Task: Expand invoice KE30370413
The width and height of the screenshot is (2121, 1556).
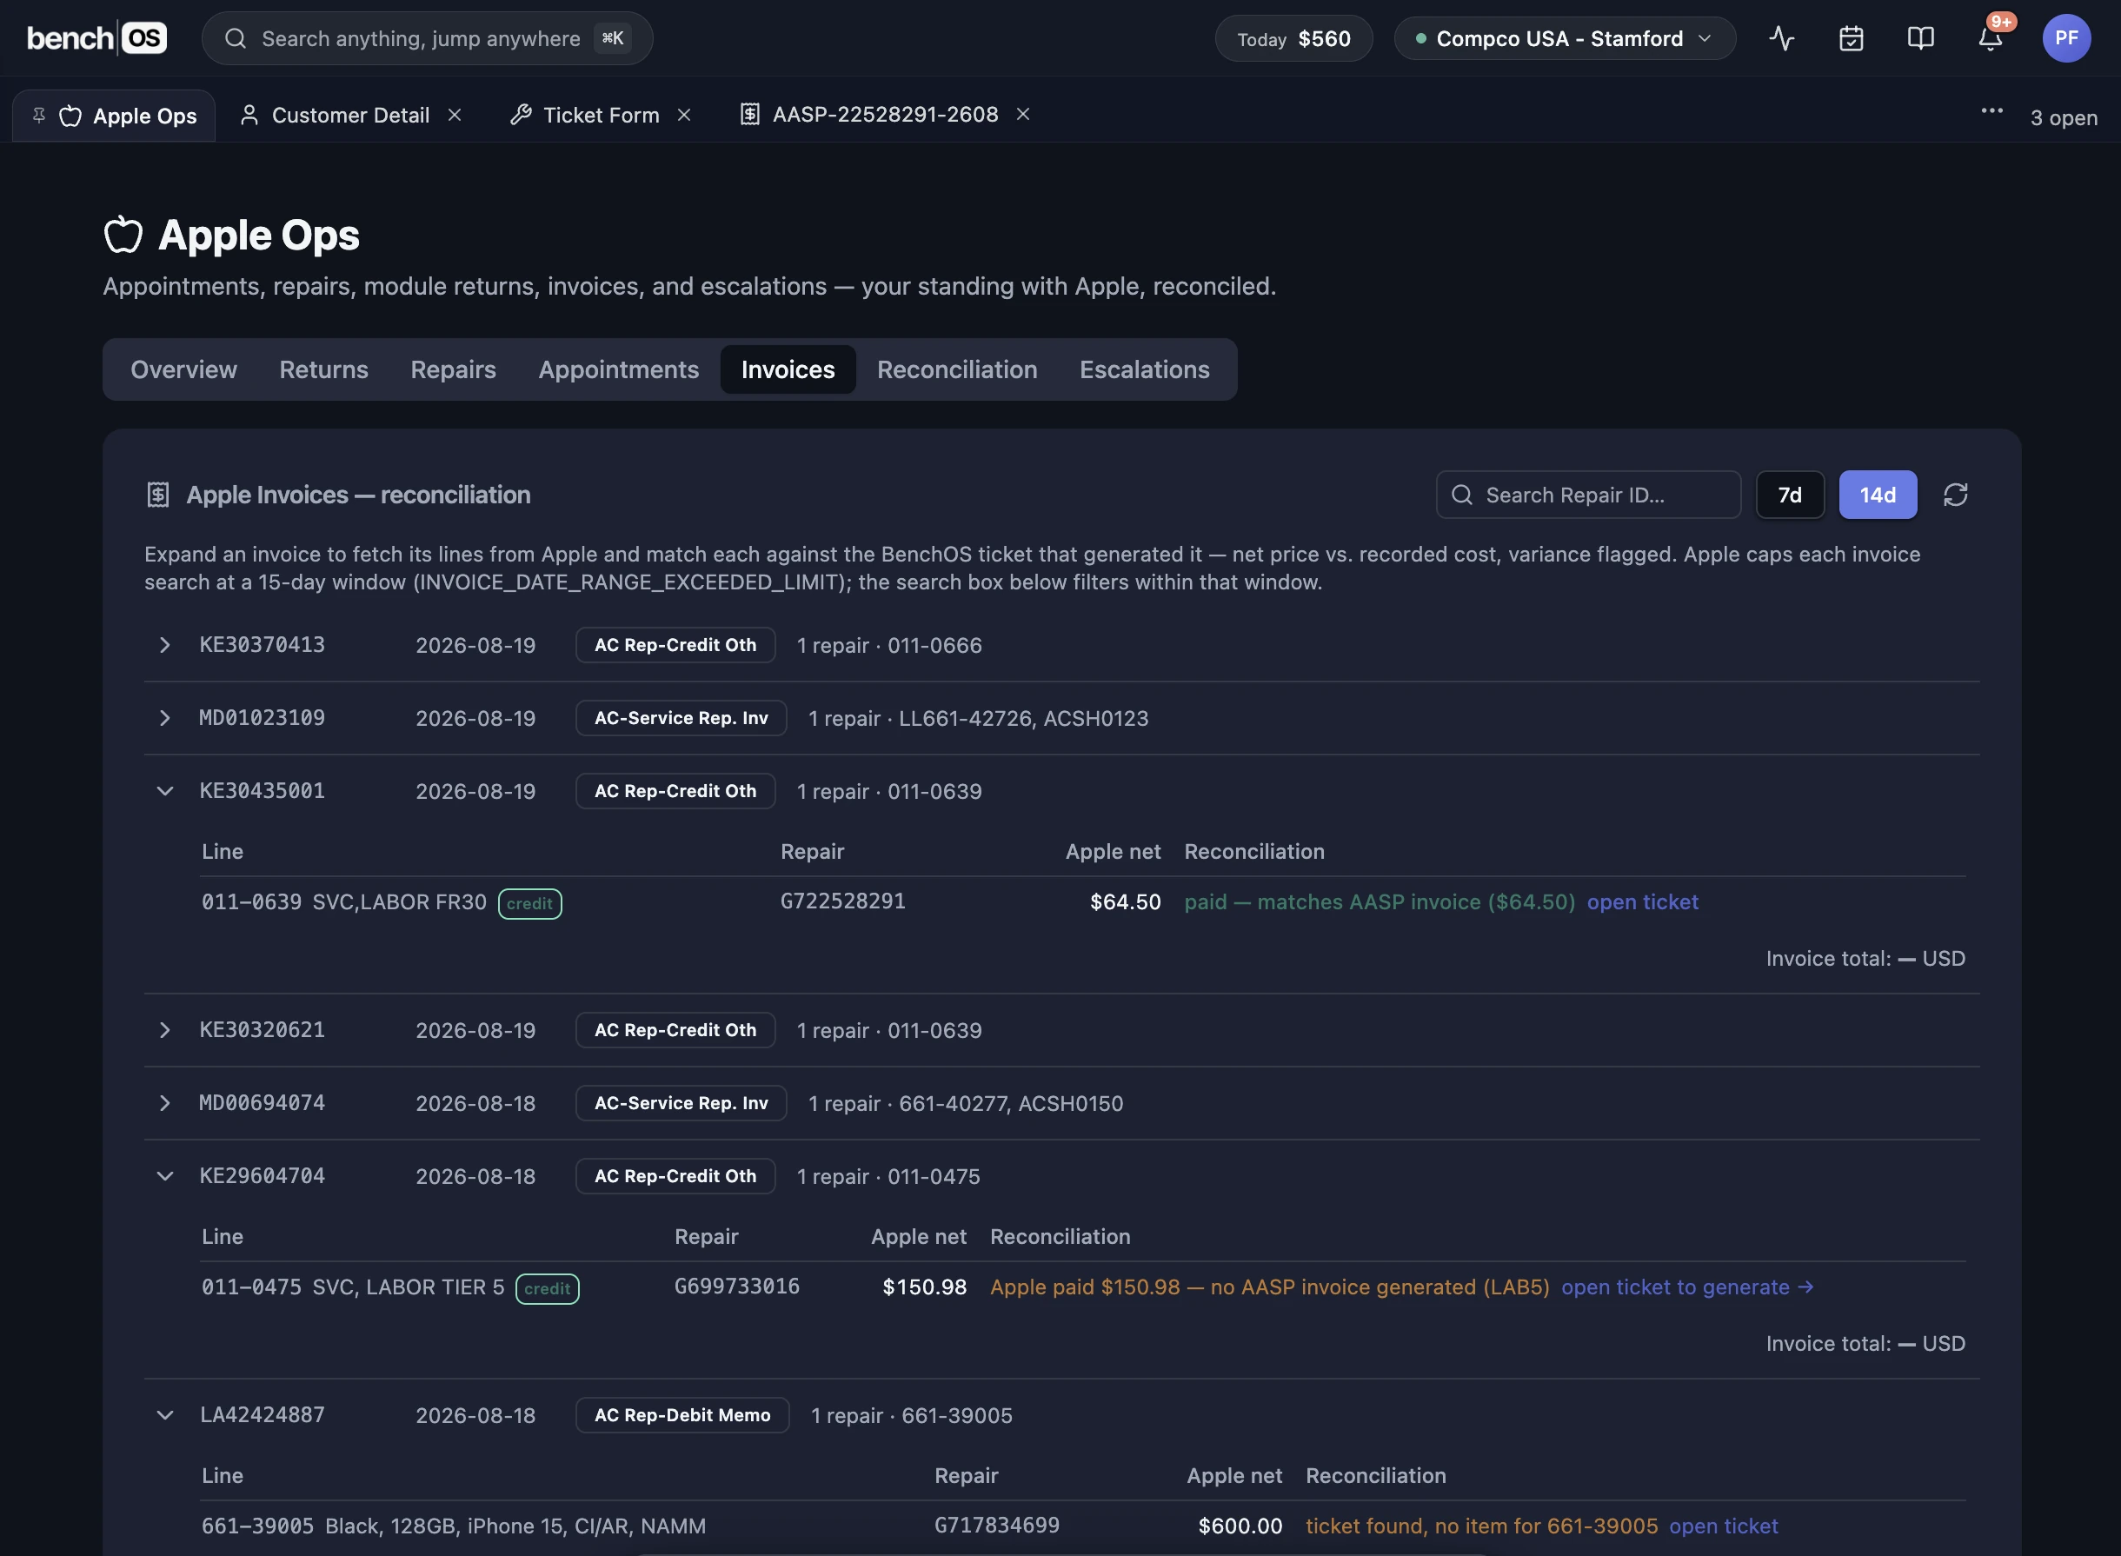Action: click(165, 645)
